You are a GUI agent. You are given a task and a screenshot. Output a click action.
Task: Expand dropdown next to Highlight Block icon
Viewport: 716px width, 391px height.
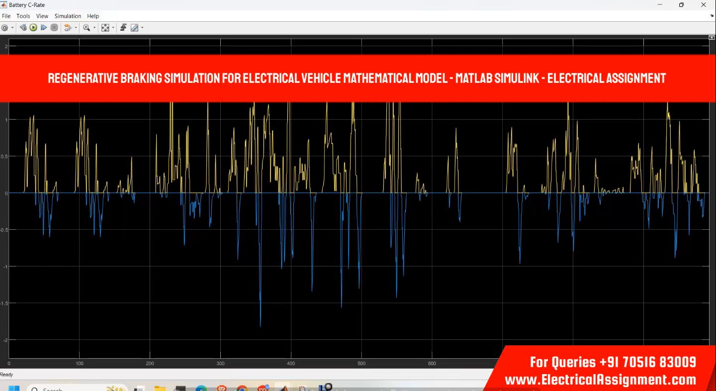point(76,28)
